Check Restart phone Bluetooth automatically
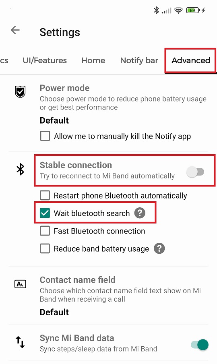The width and height of the screenshot is (217, 364). [45, 195]
